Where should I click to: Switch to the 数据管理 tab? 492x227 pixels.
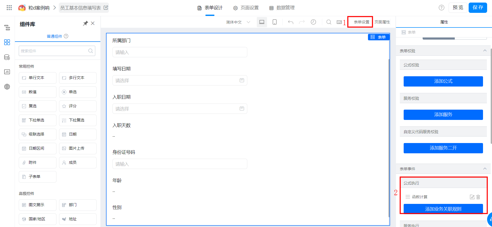click(x=282, y=8)
